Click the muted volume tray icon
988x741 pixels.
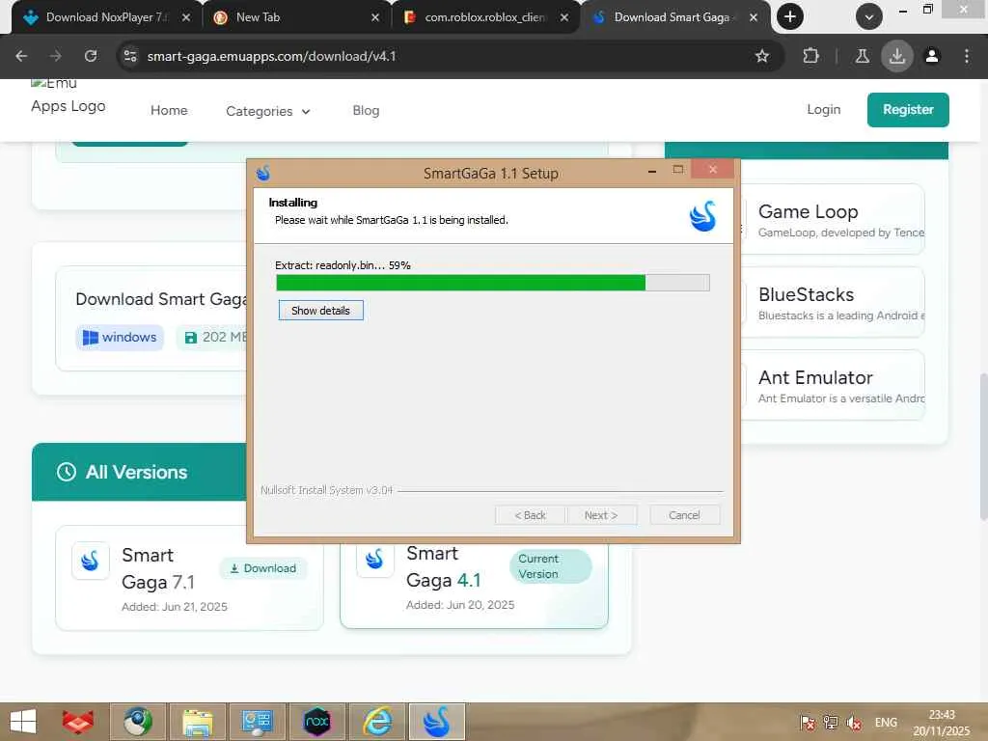[855, 724]
